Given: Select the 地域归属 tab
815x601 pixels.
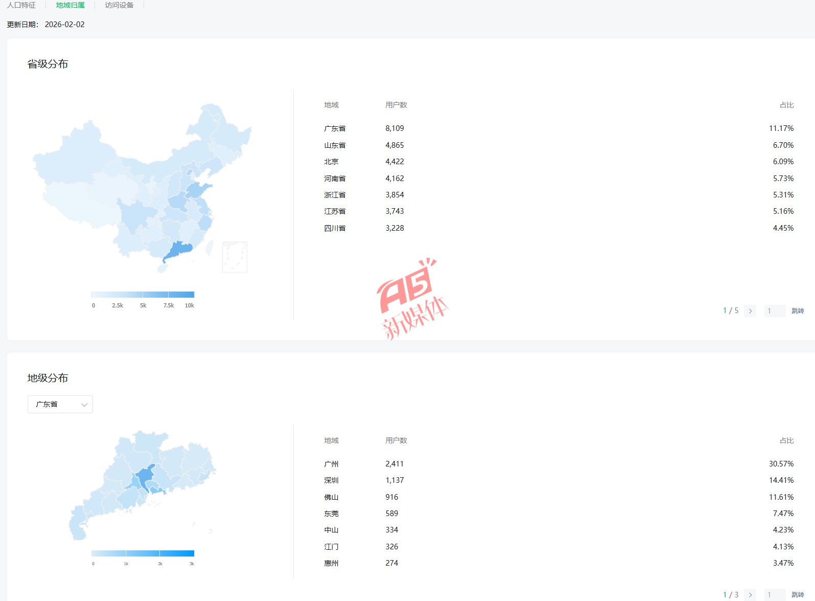Looking at the screenshot, I should [70, 5].
